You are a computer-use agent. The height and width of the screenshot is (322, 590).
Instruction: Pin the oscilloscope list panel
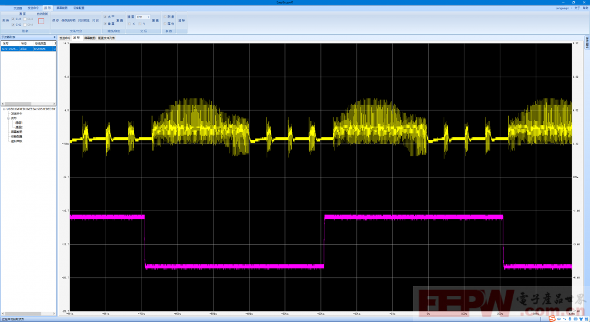point(54,37)
